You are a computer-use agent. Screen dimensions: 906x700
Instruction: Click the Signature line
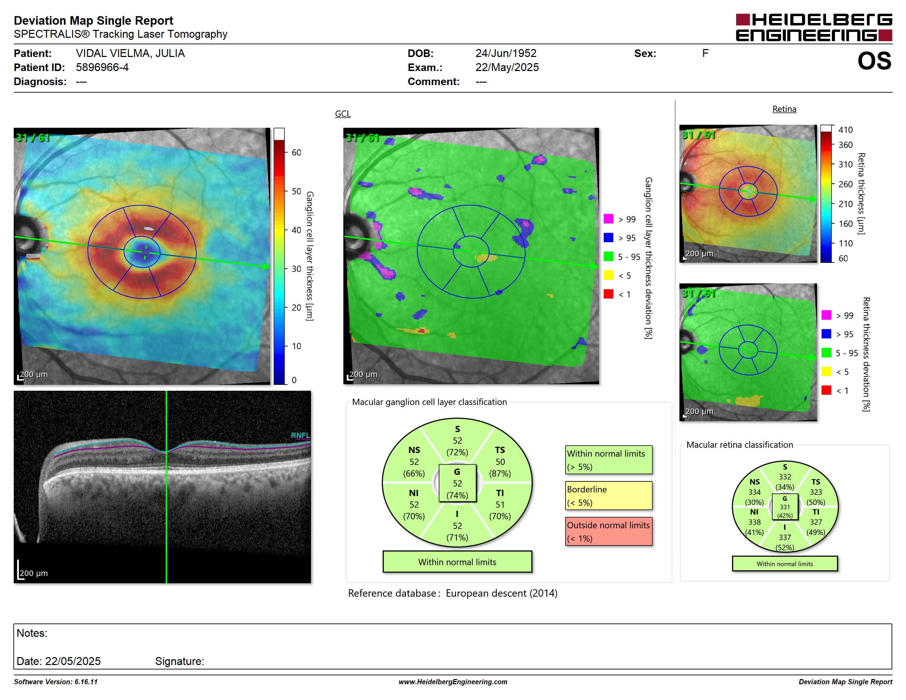(179, 661)
